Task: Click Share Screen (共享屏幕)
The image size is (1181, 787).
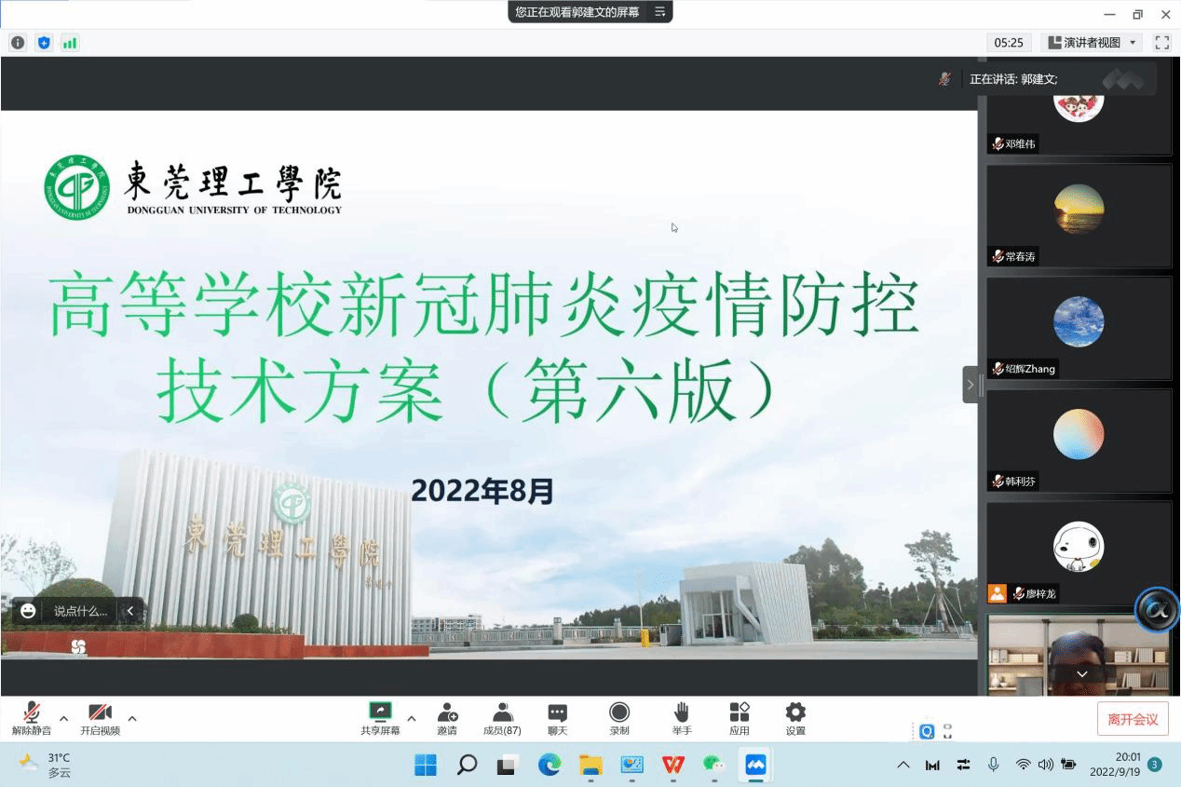Action: [380, 718]
